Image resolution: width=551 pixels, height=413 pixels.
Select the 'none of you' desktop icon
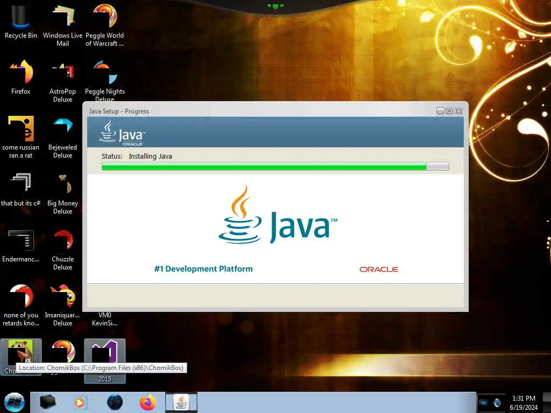point(21,305)
